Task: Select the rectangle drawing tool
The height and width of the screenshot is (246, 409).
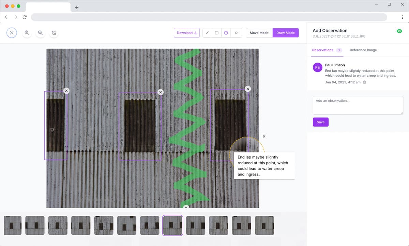Action: (216, 33)
